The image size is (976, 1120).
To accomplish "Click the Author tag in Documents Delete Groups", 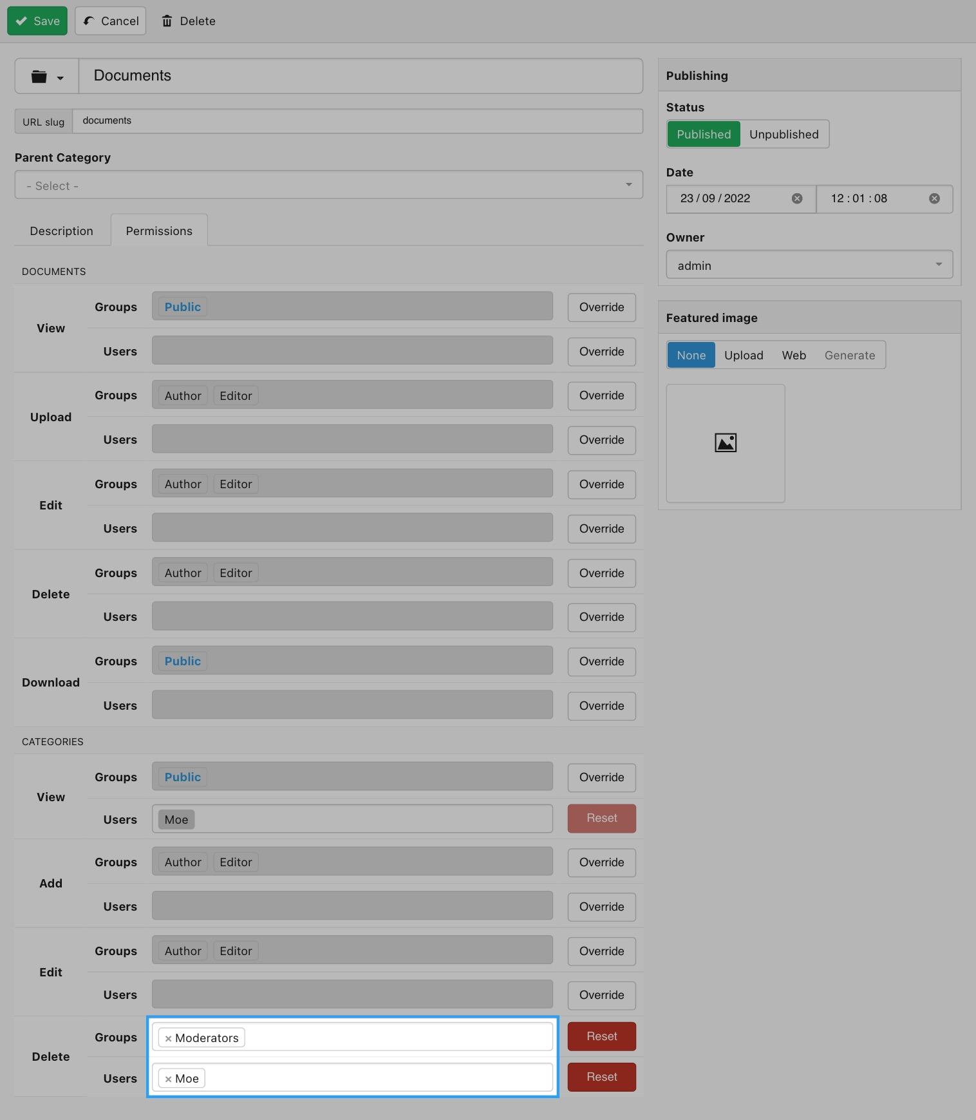I will [183, 573].
